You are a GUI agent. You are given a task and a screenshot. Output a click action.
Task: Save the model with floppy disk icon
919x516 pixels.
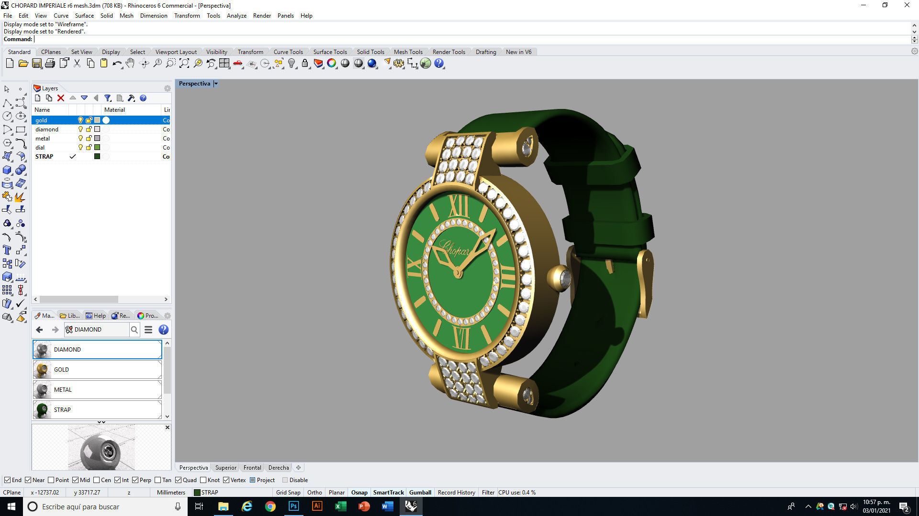click(36, 63)
